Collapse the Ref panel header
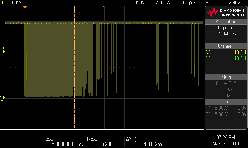The height and width of the screenshot is (148, 248). [x=226, y=102]
